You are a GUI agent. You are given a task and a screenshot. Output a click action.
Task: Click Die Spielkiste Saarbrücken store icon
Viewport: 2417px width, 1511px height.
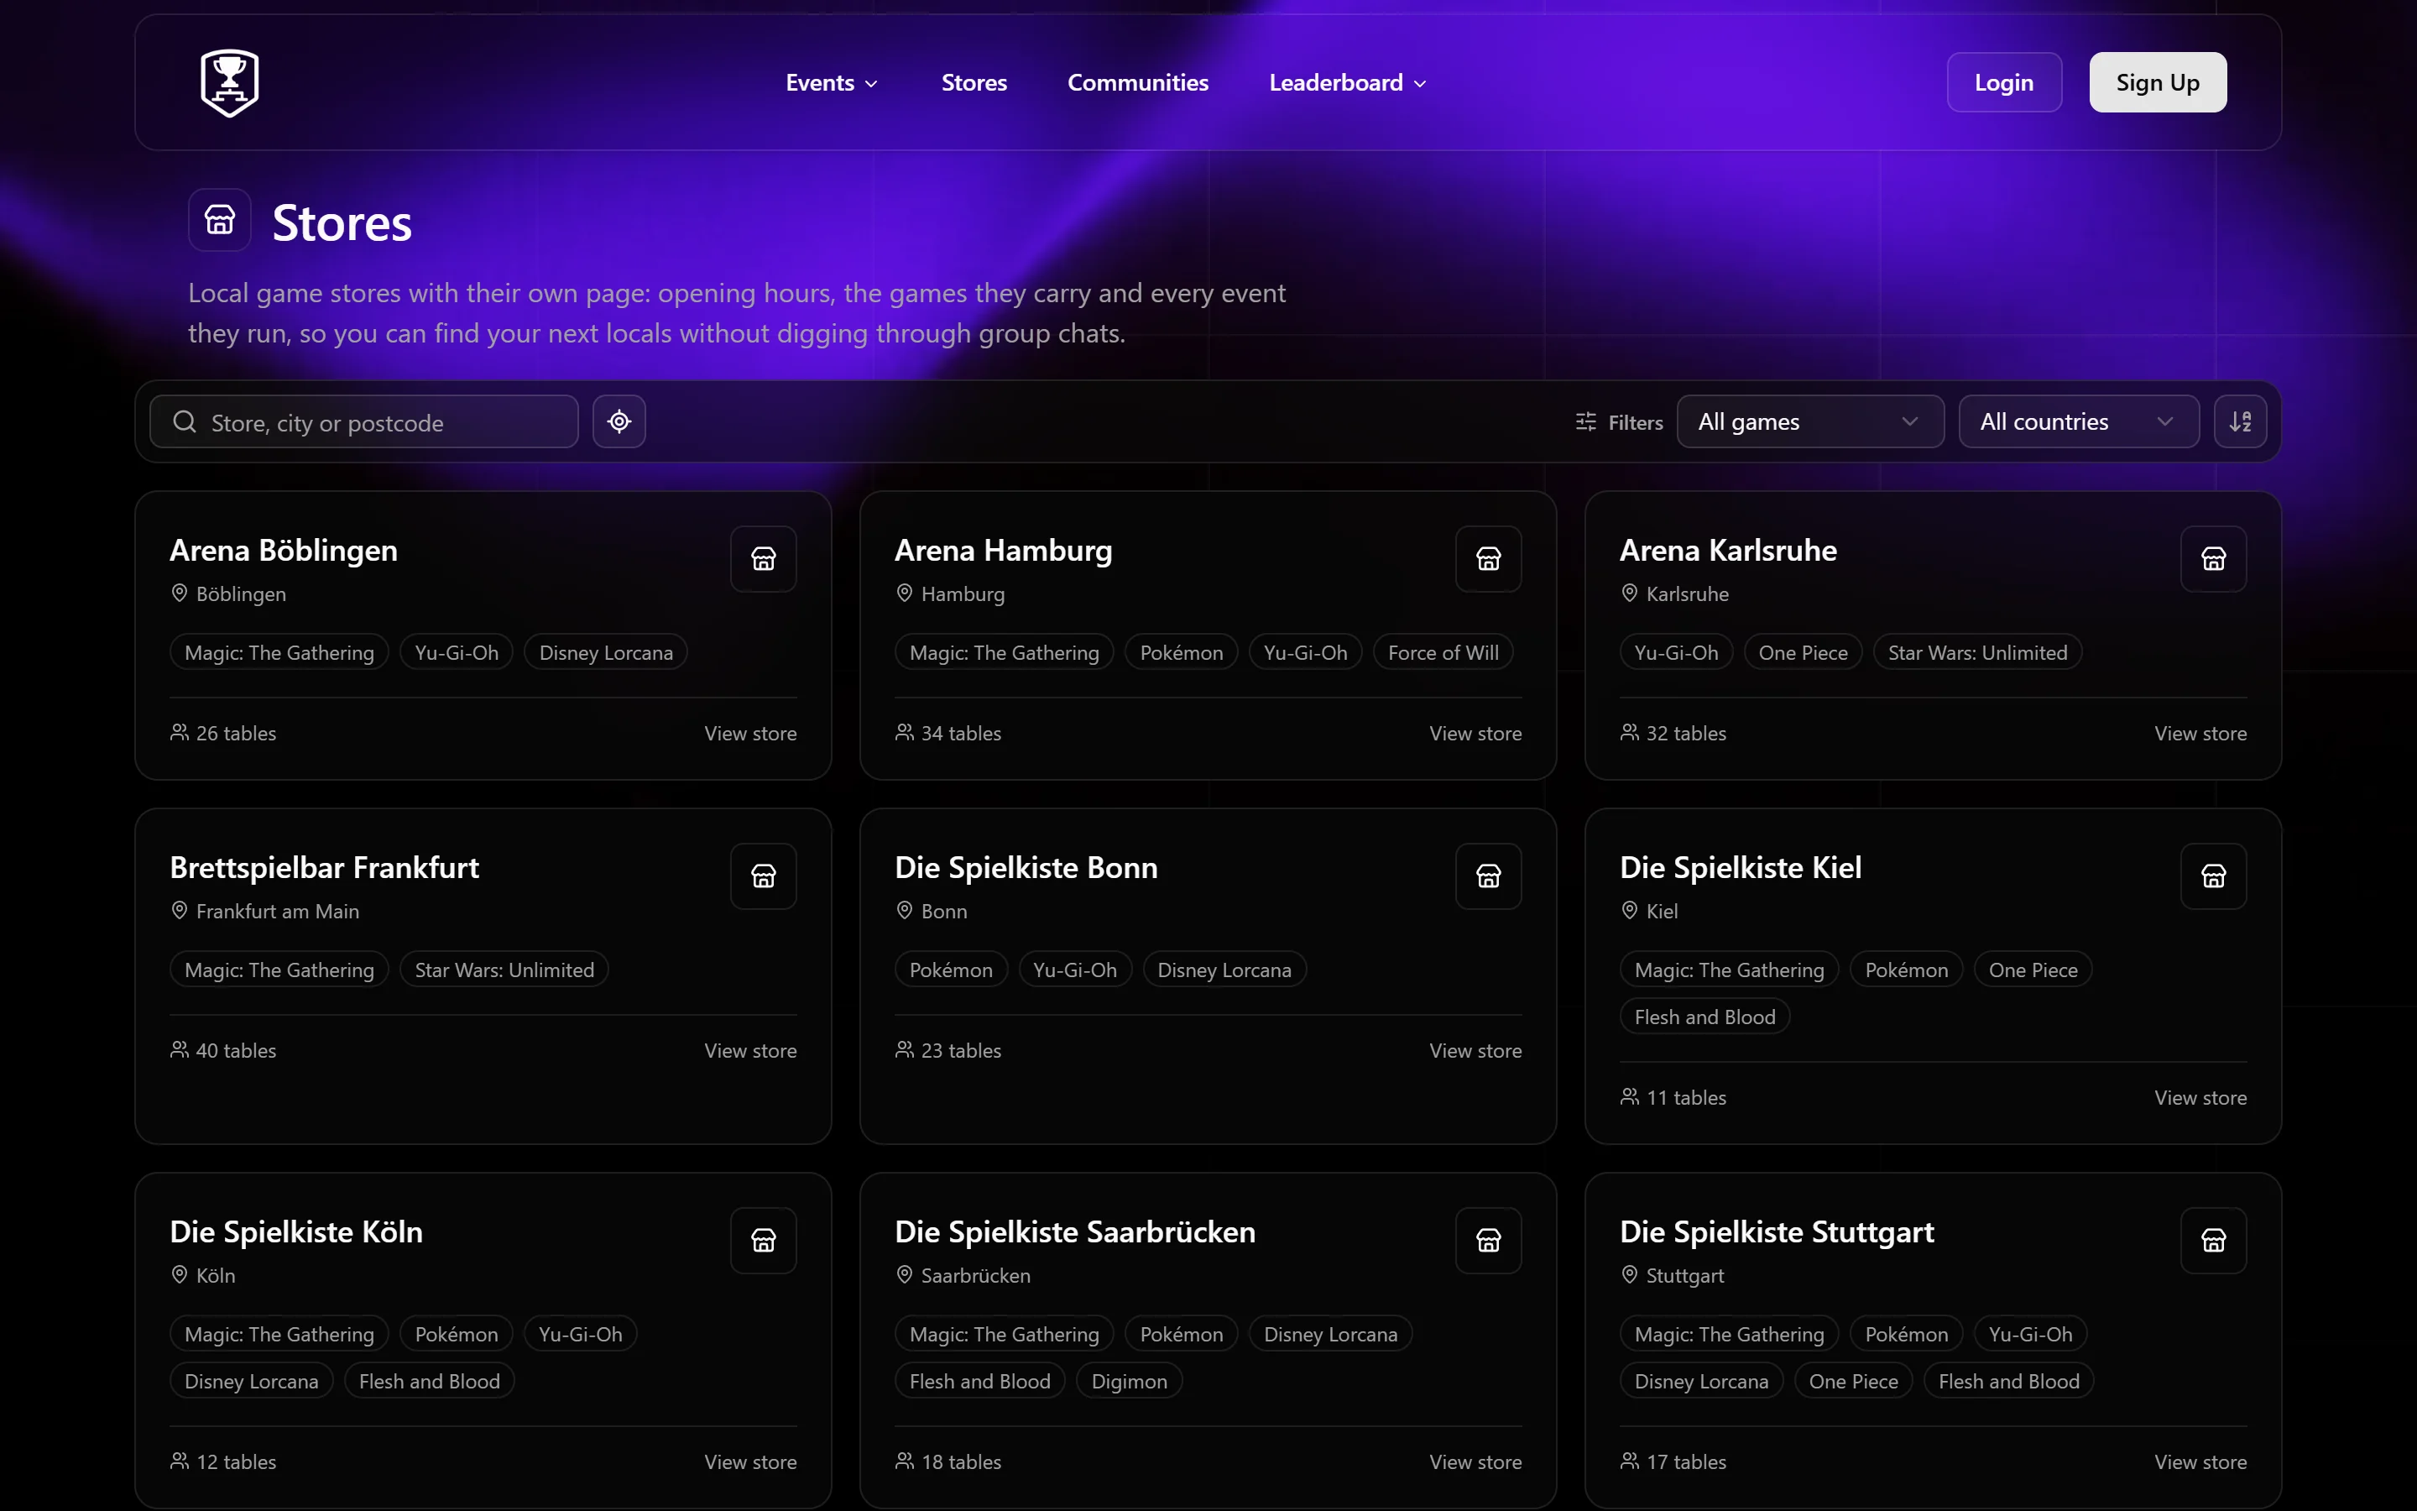(1488, 1240)
